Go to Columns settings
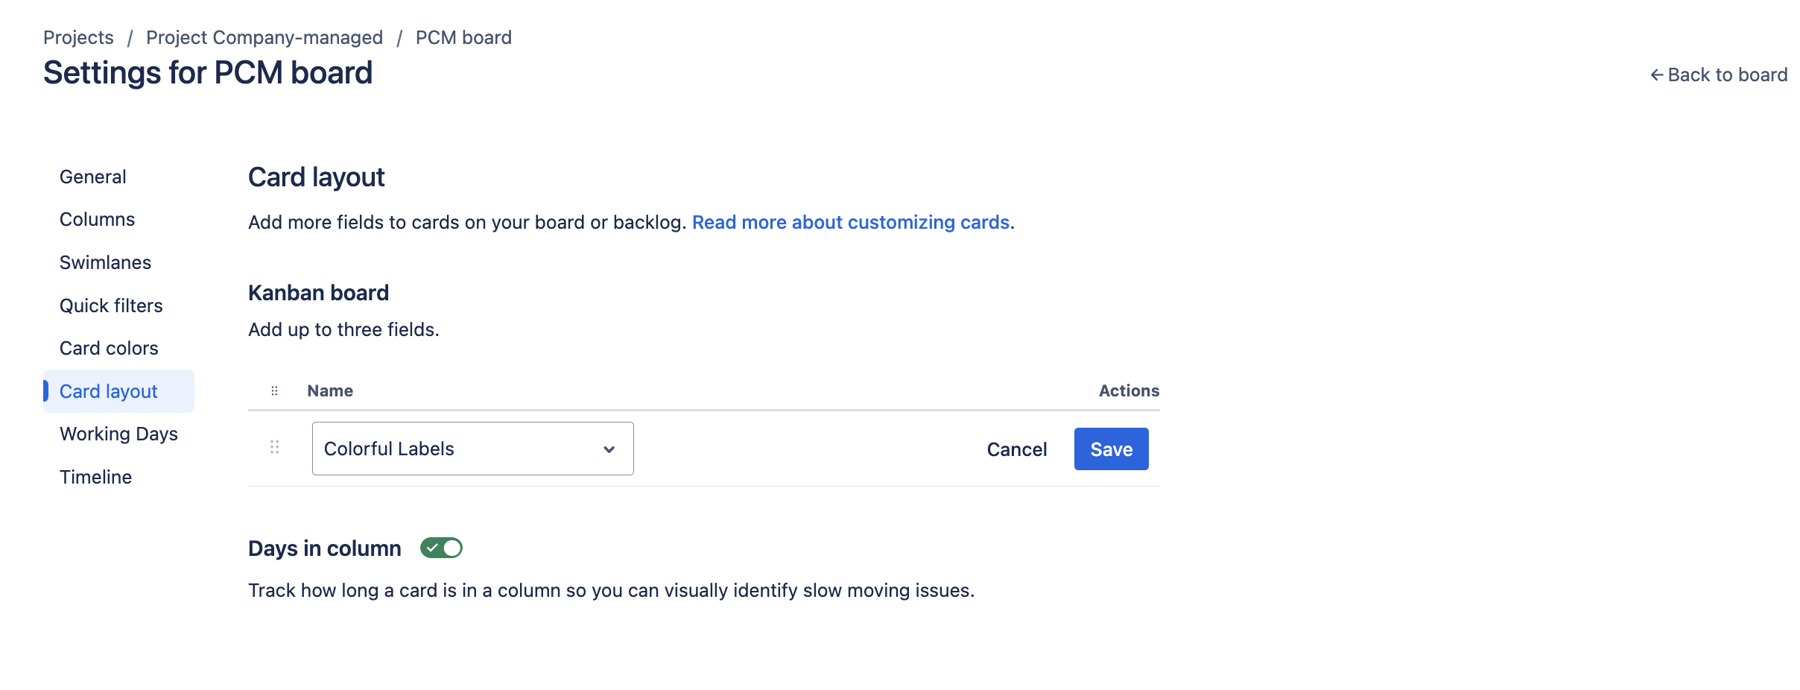 tap(98, 220)
